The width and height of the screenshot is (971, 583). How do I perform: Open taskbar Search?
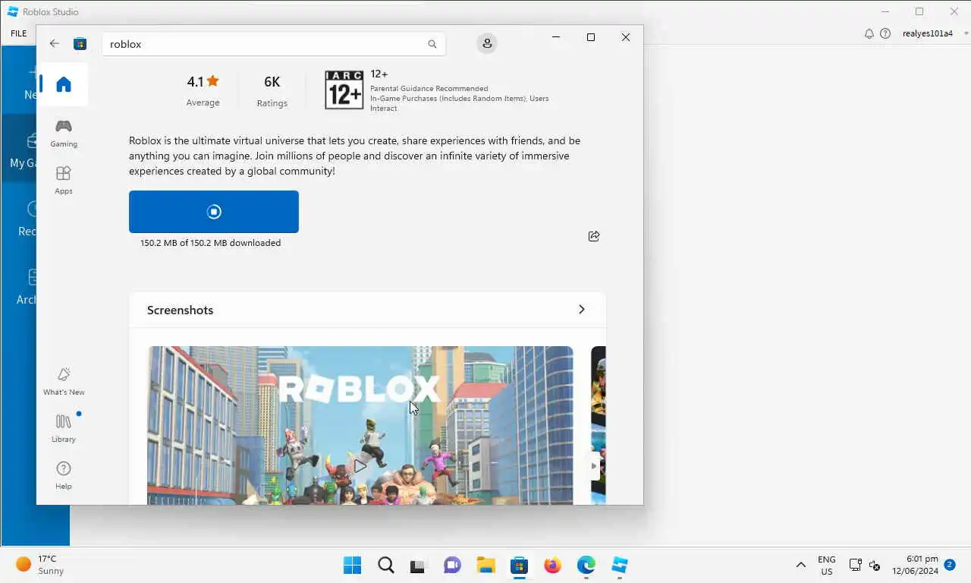(386, 566)
